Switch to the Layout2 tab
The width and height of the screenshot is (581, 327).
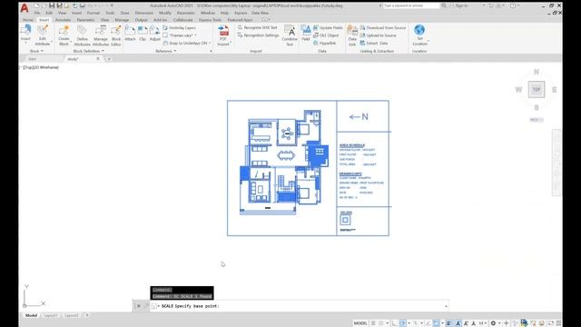[71, 315]
